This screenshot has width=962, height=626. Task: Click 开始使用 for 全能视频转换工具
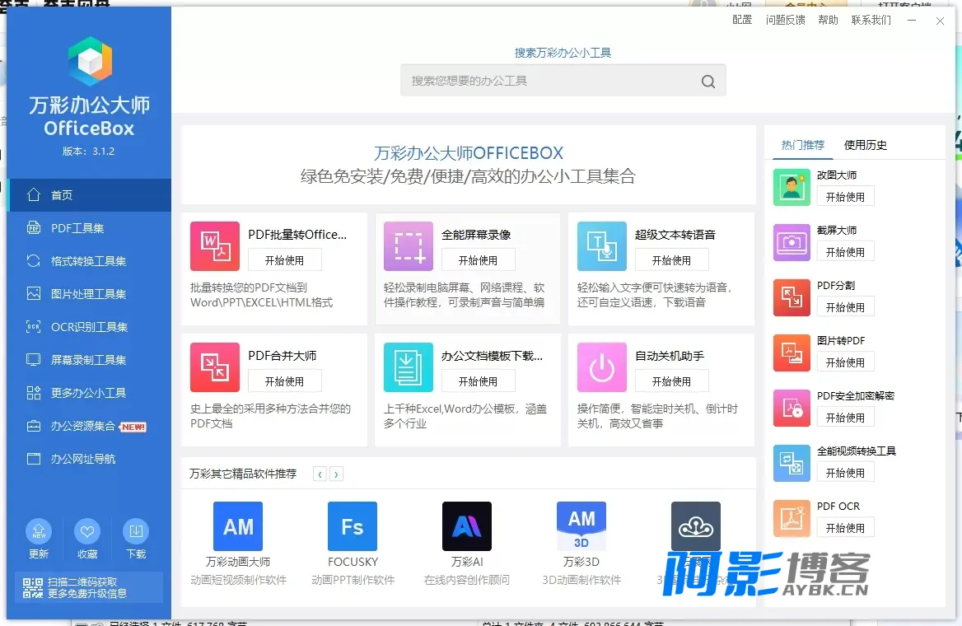[x=845, y=473]
